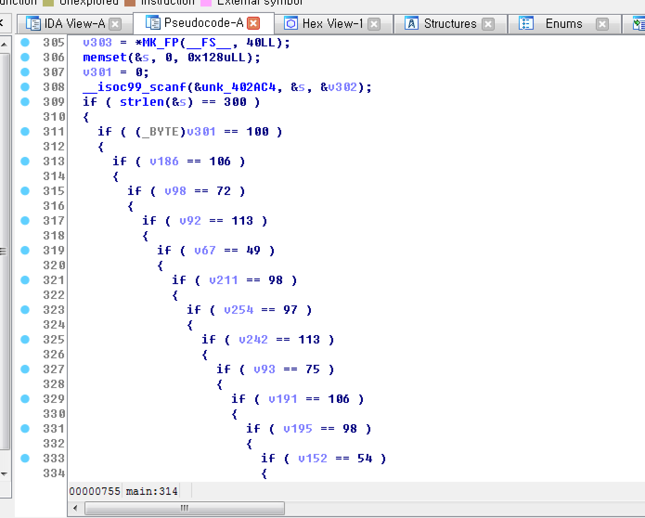Switch to the IDA View-A tab
This screenshot has height=518, width=645.
(74, 24)
